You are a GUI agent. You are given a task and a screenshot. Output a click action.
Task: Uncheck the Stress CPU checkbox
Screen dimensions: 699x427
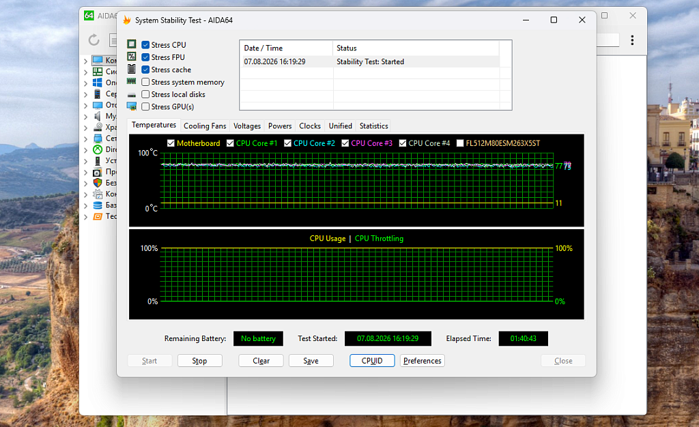point(145,44)
